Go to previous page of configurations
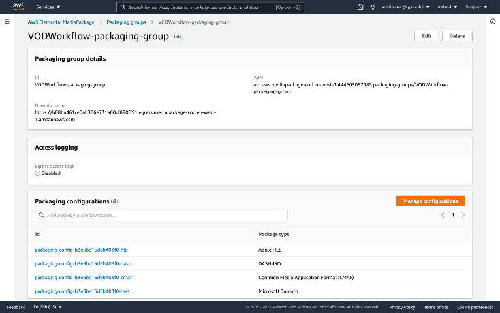This screenshot has height=313, width=500. (x=443, y=215)
